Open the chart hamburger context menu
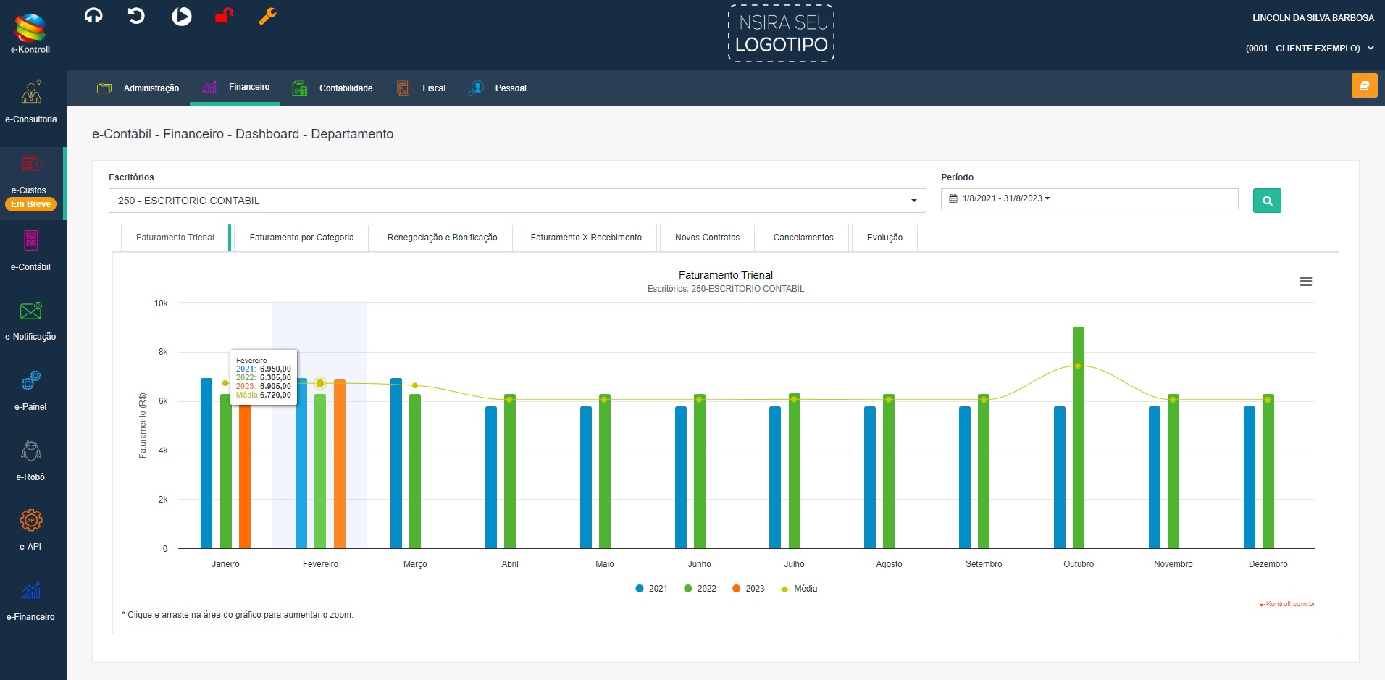This screenshot has height=680, width=1385. (x=1305, y=282)
